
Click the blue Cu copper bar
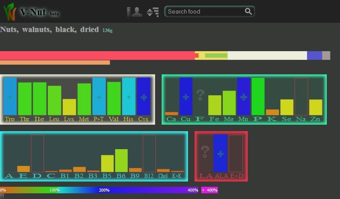(186, 96)
